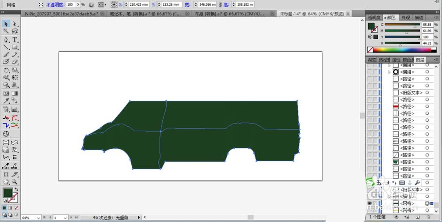Select the Line Segment tool
This screenshot has width=442, height=222.
pos(6,47)
